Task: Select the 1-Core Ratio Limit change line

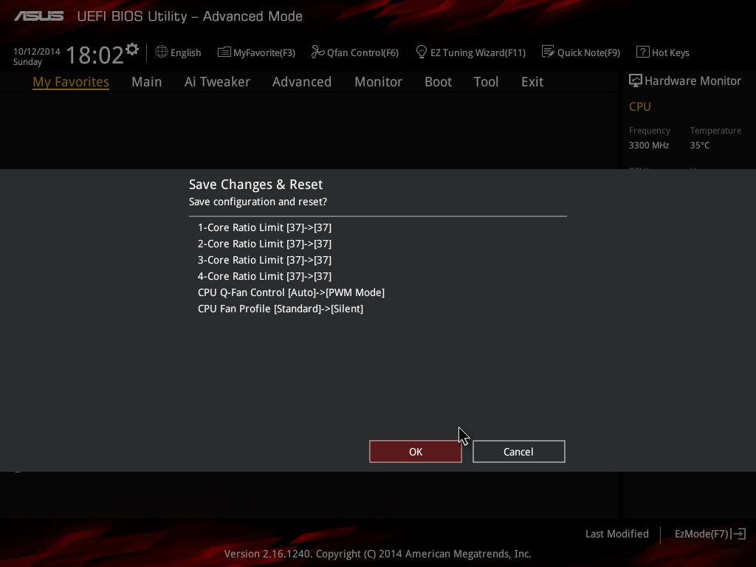Action: (265, 227)
